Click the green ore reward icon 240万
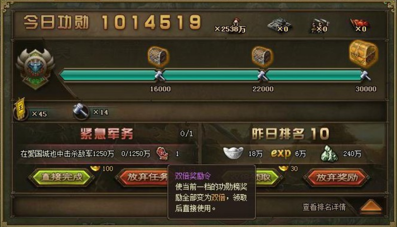 [x=329, y=153]
